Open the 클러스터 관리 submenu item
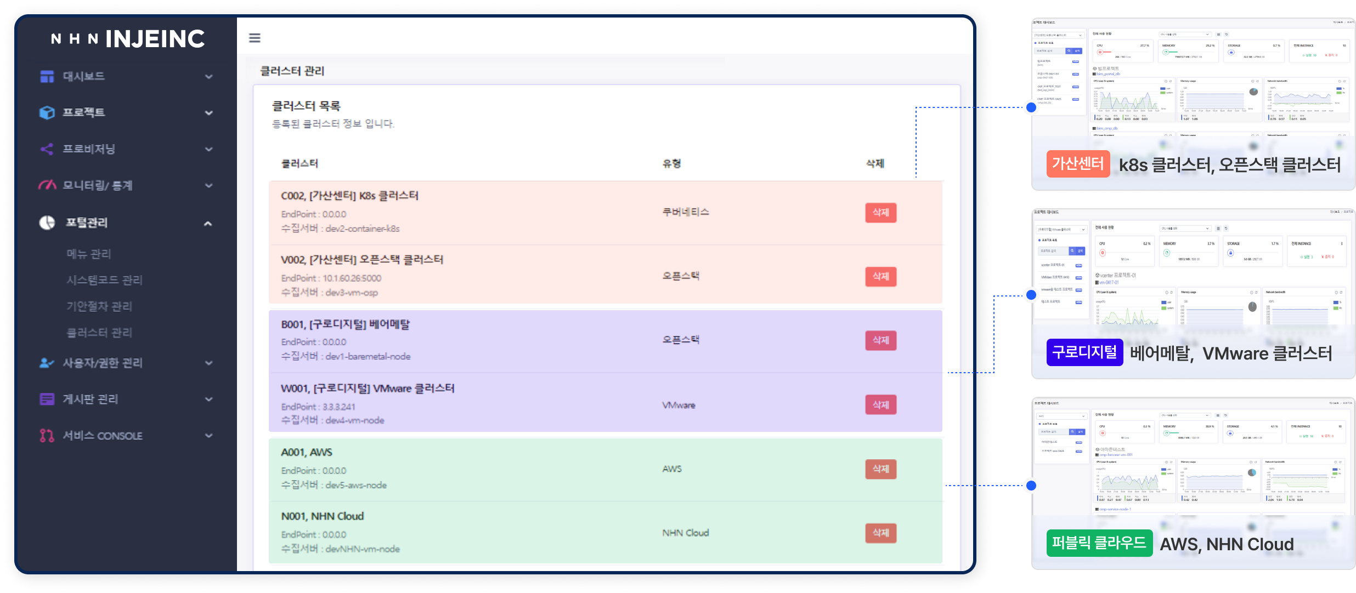The image size is (1356, 593). [99, 333]
